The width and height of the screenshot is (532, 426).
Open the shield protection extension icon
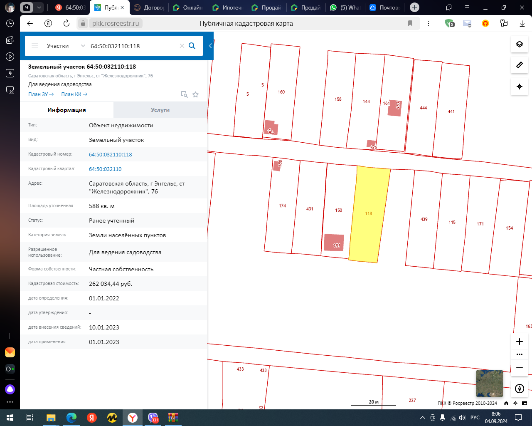pos(449,23)
